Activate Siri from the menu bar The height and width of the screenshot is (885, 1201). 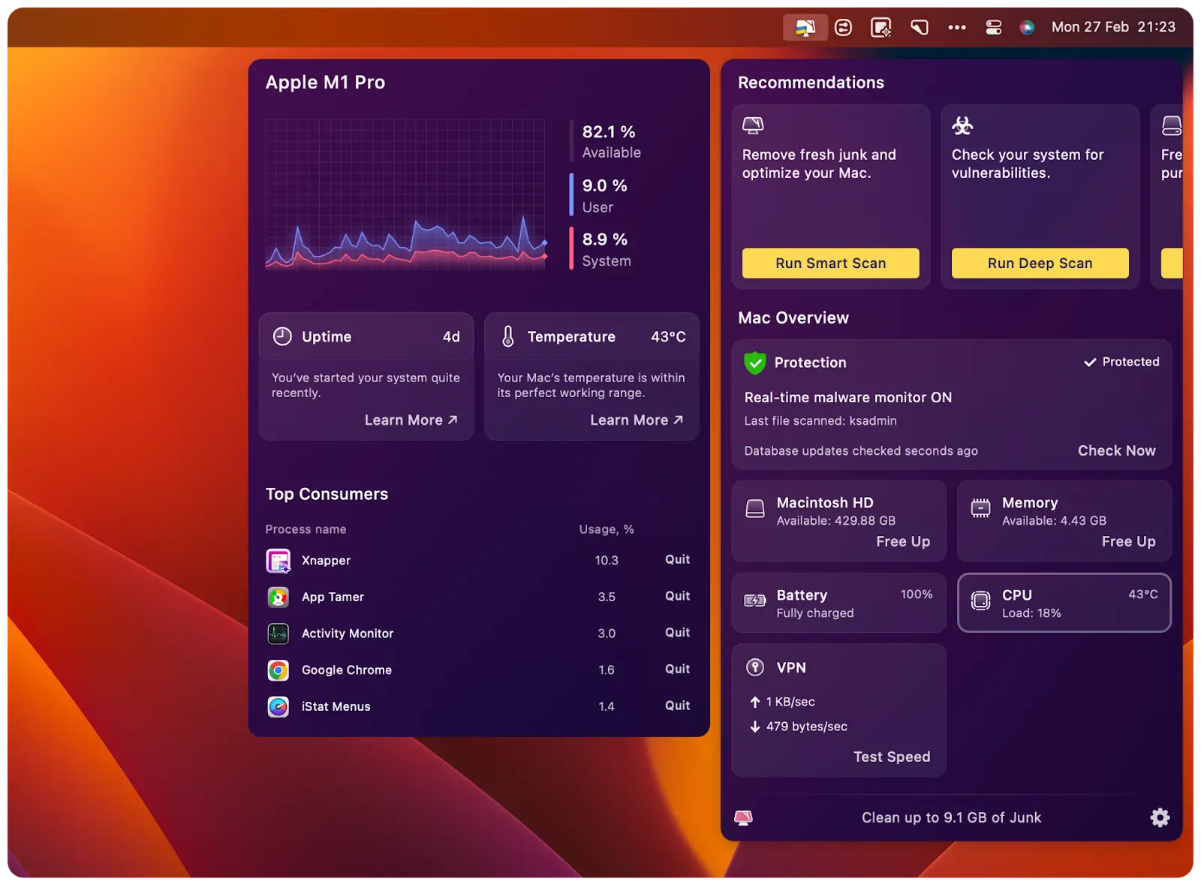click(x=1027, y=28)
